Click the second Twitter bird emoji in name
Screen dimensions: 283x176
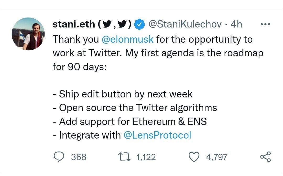pyautogui.click(x=123, y=24)
